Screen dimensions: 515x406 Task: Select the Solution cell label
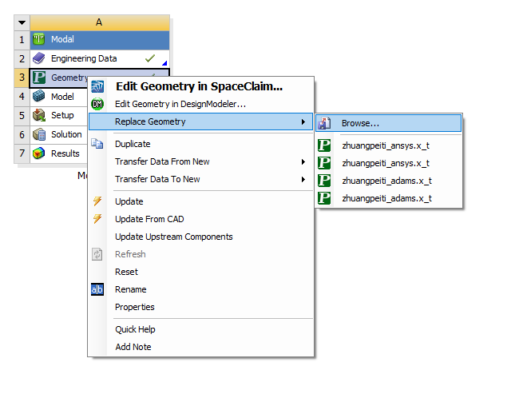(66, 134)
